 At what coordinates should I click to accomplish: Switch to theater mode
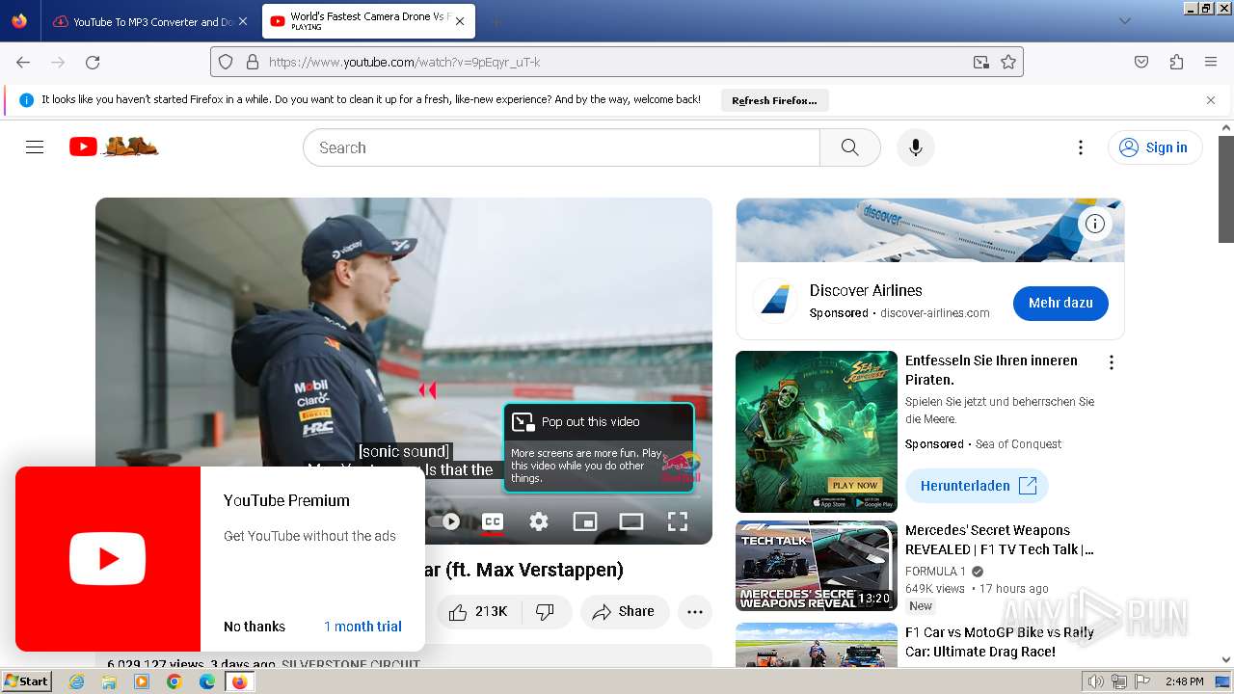tap(631, 521)
